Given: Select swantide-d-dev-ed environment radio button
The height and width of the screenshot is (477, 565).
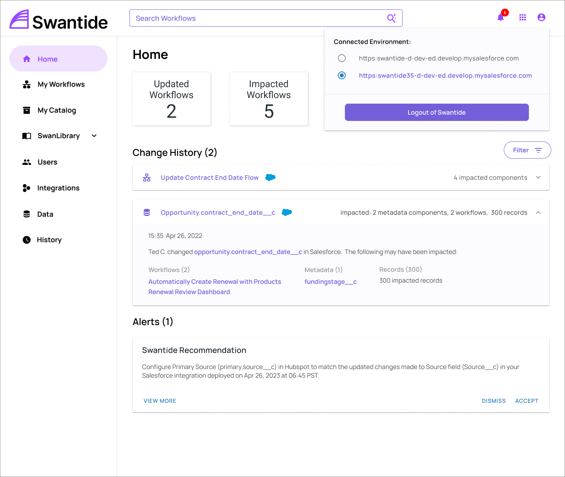Looking at the screenshot, I should [342, 58].
